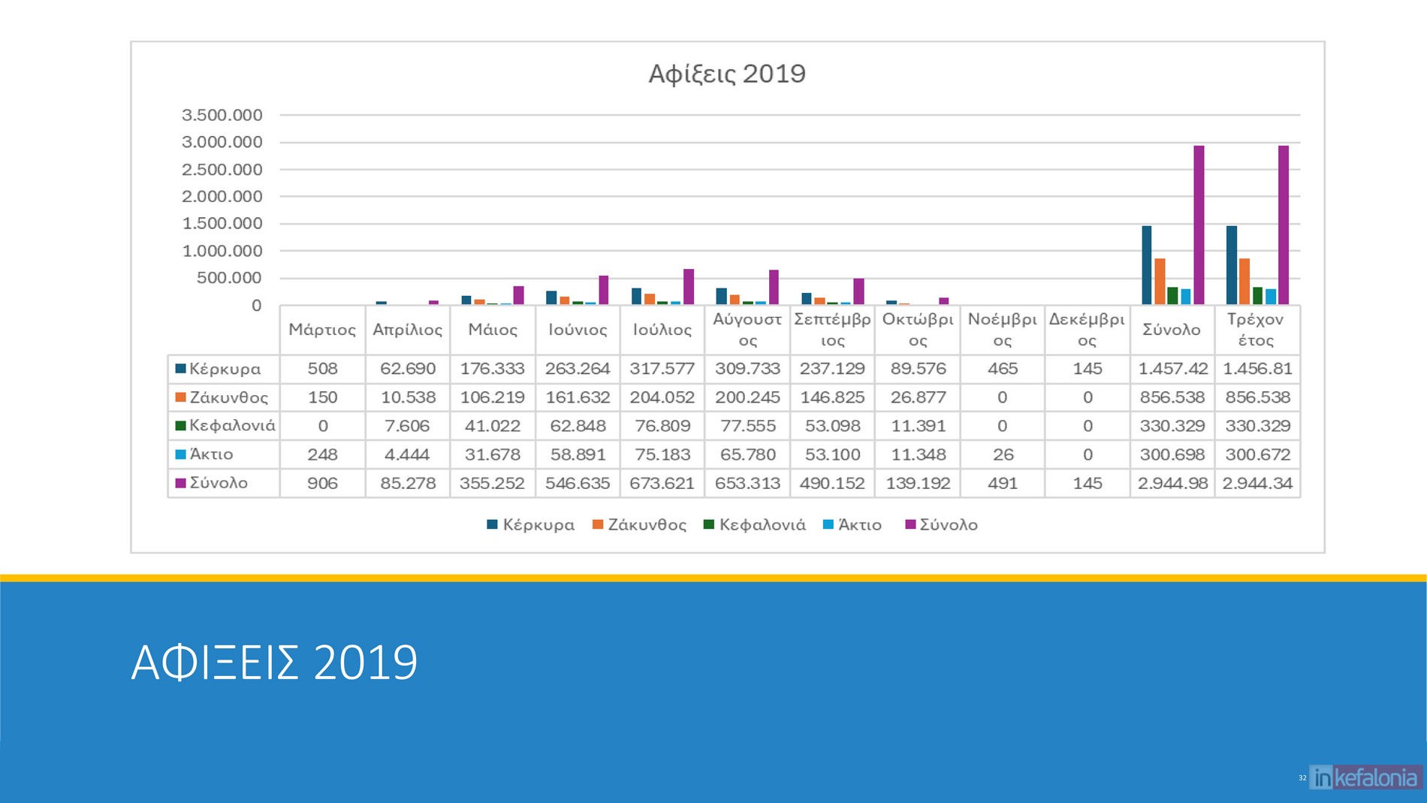1427x803 pixels.
Task: Click the Μάρτιος column header
Action: [322, 330]
